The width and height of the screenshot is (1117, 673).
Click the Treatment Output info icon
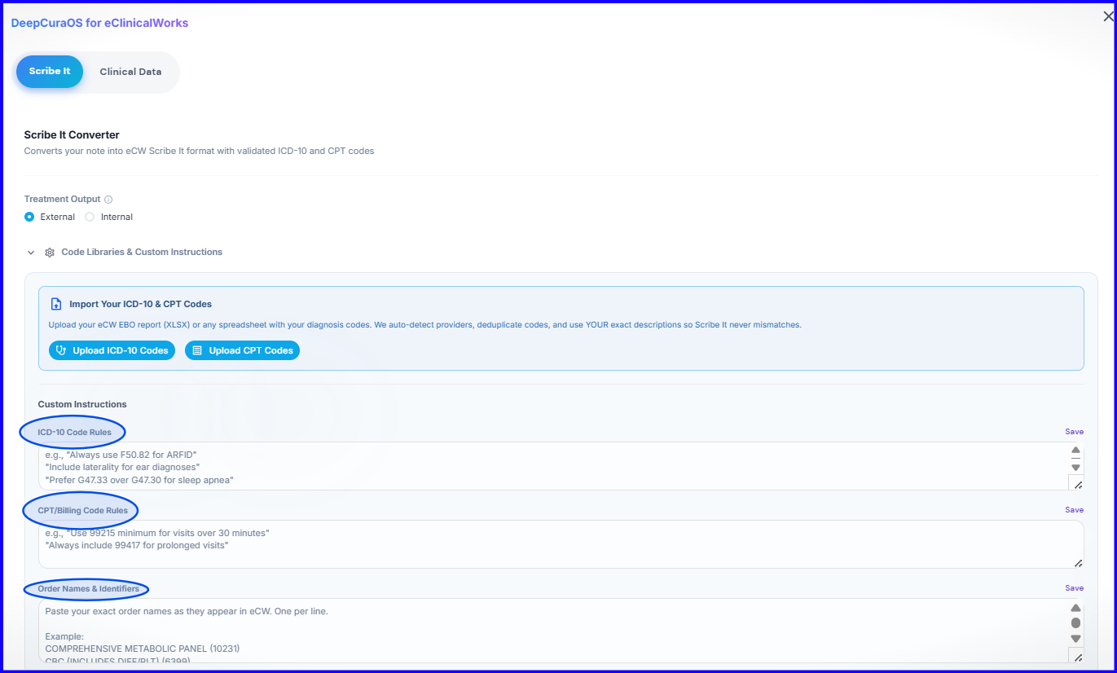tap(108, 200)
